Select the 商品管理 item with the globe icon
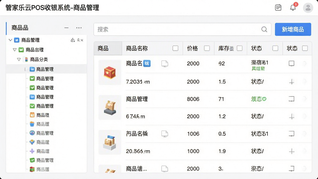Viewport: 318px width, 179px height. (x=42, y=133)
